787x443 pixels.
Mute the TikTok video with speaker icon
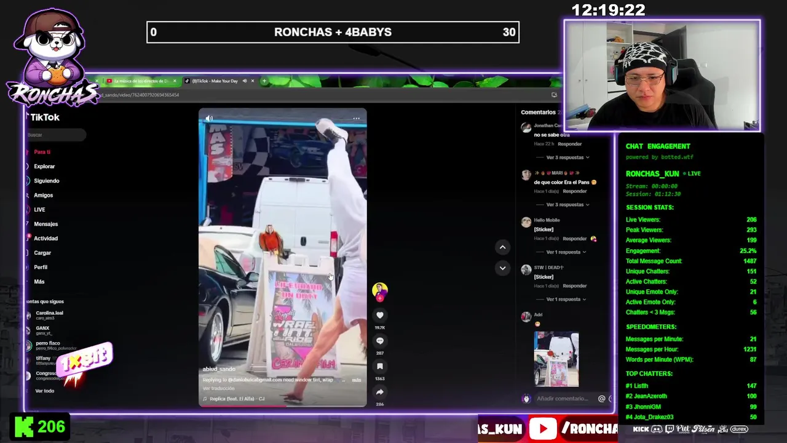coord(209,118)
